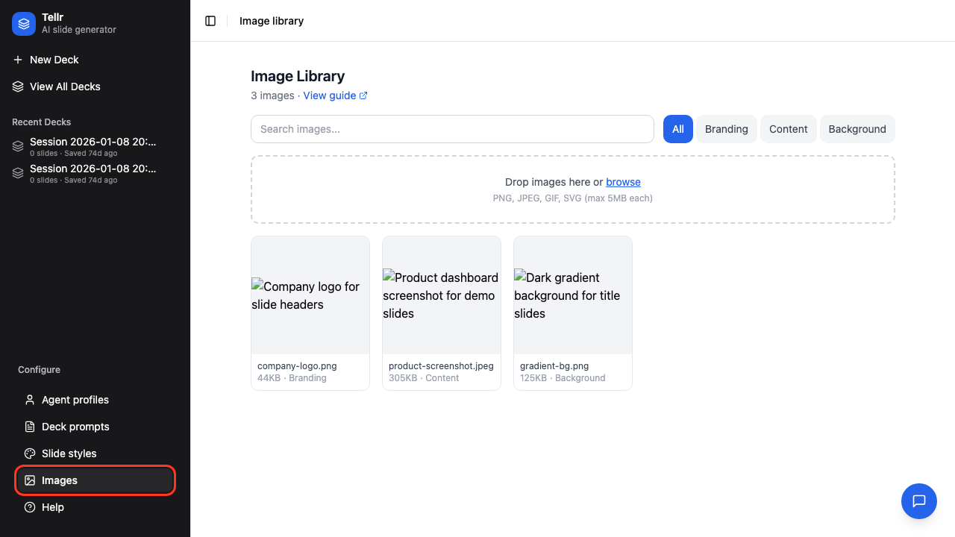Click the Slide styles palette icon

pyautogui.click(x=29, y=453)
